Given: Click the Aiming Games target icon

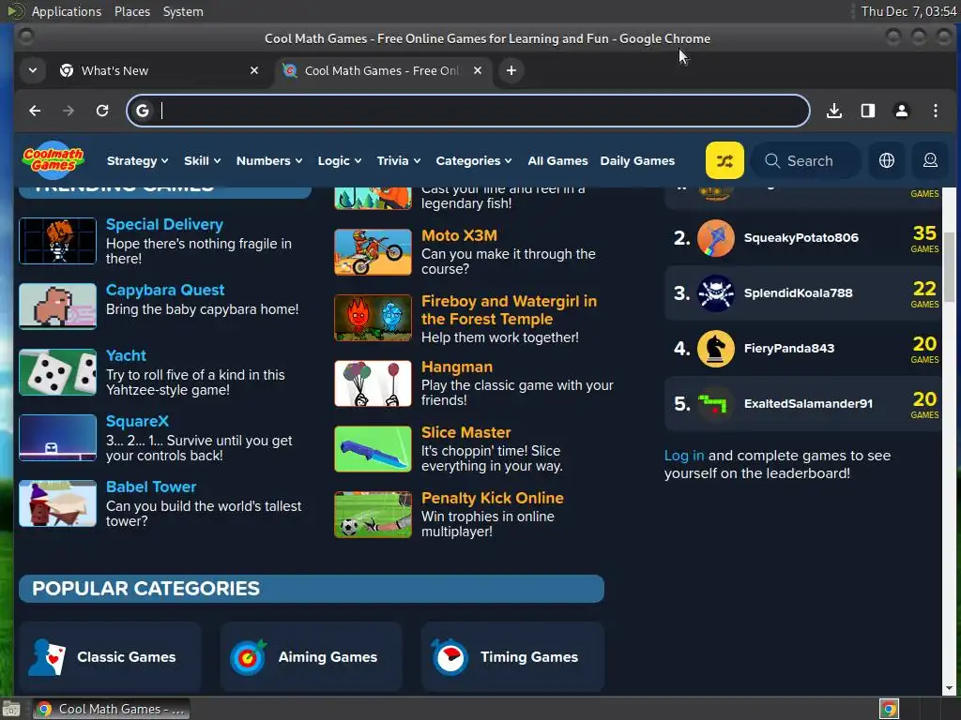Looking at the screenshot, I should point(248,657).
